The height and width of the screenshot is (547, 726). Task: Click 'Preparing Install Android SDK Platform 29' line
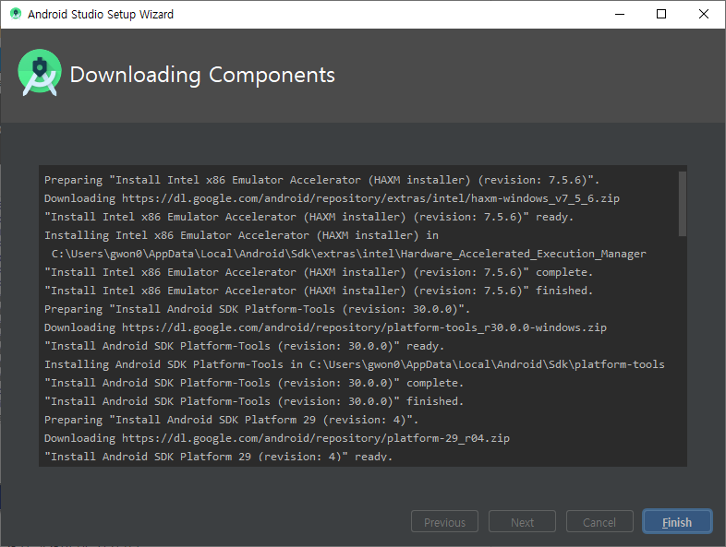(232, 420)
